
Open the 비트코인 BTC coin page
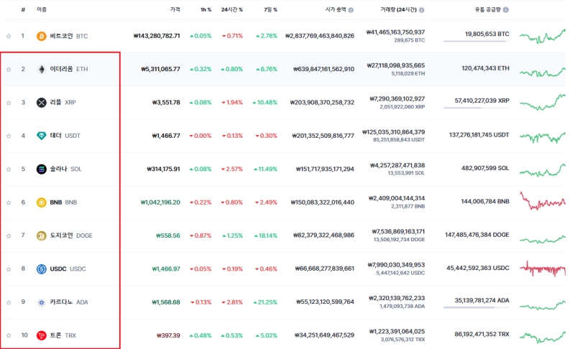tap(68, 36)
